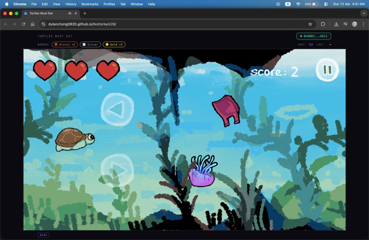Click the Bronze ×8 badge
This screenshot has height=240, width=369.
(65, 44)
